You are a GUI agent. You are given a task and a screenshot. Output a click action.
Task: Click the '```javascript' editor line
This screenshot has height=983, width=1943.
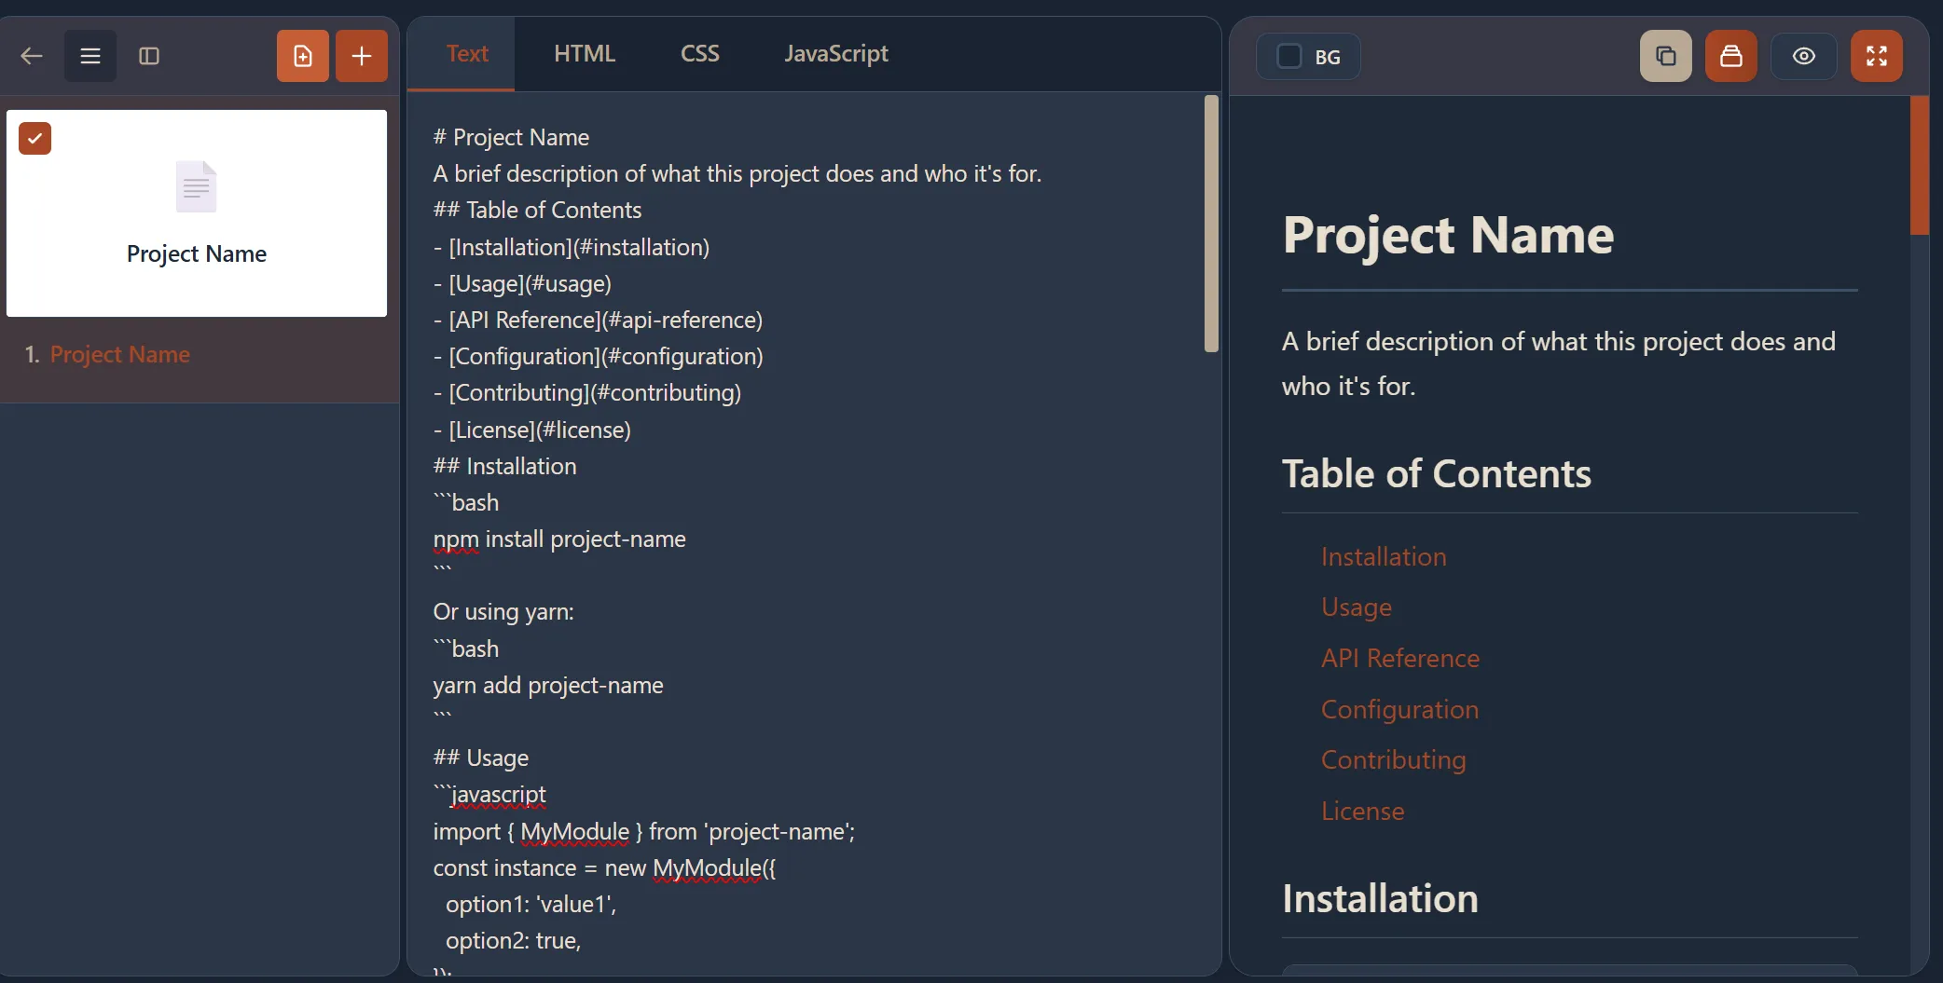(x=489, y=794)
